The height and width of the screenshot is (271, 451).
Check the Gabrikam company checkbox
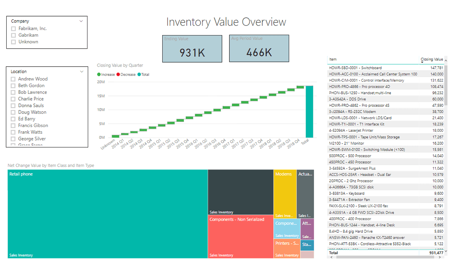pyautogui.click(x=13, y=35)
